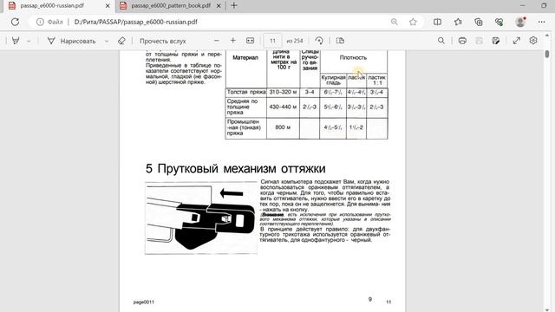
Task: Click the Материал table header
Action: [x=245, y=57]
